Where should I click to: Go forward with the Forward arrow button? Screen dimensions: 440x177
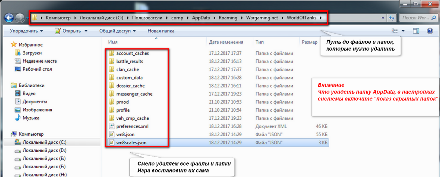click(x=20, y=17)
